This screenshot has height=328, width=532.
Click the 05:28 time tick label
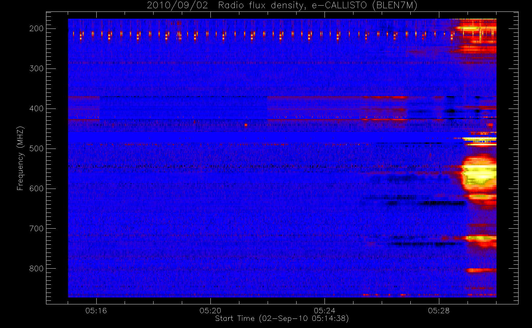coord(439,311)
